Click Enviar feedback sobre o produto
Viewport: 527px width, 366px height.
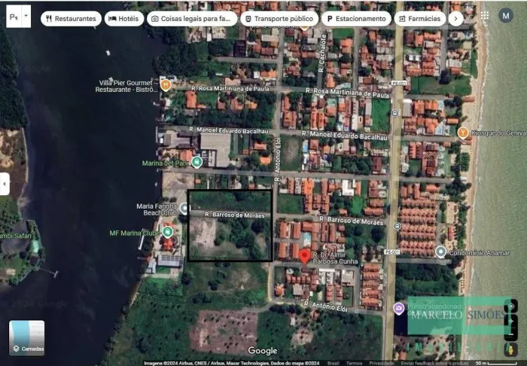point(434,363)
